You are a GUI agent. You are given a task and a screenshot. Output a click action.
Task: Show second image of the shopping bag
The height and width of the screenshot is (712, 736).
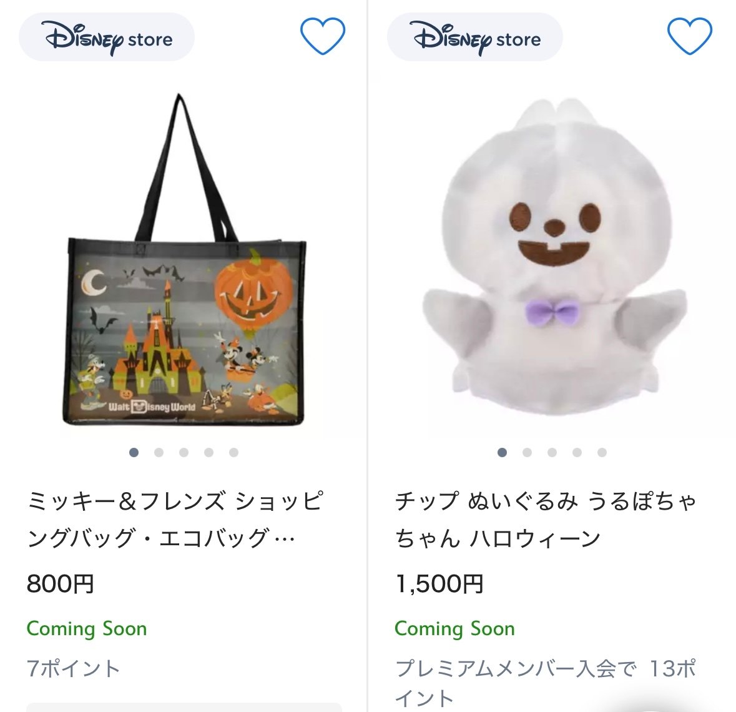pos(159,452)
